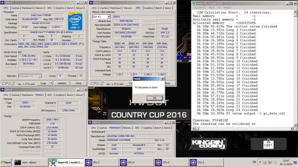Click CPU-Z title icon of the SPD window

pos(91,2)
